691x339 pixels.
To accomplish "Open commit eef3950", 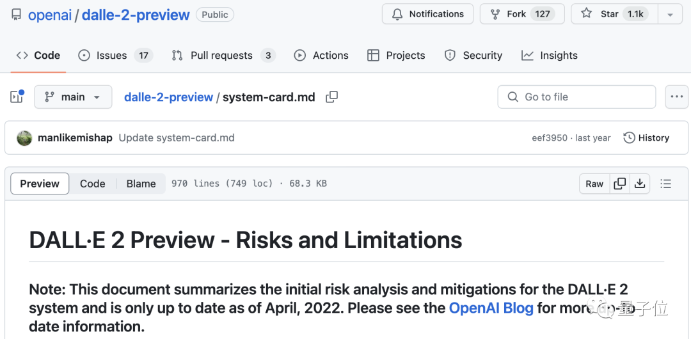I will click(x=550, y=138).
